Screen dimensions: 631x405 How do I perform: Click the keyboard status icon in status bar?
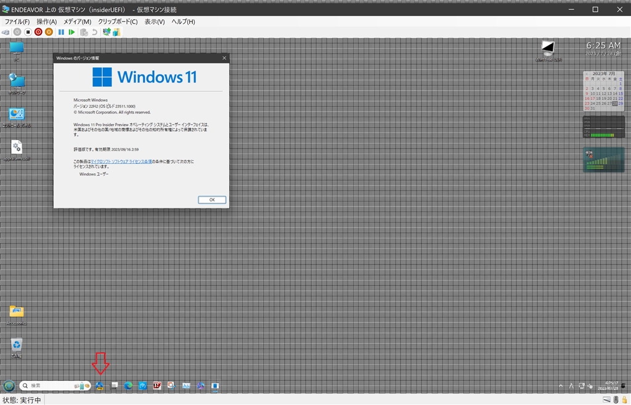click(606, 400)
